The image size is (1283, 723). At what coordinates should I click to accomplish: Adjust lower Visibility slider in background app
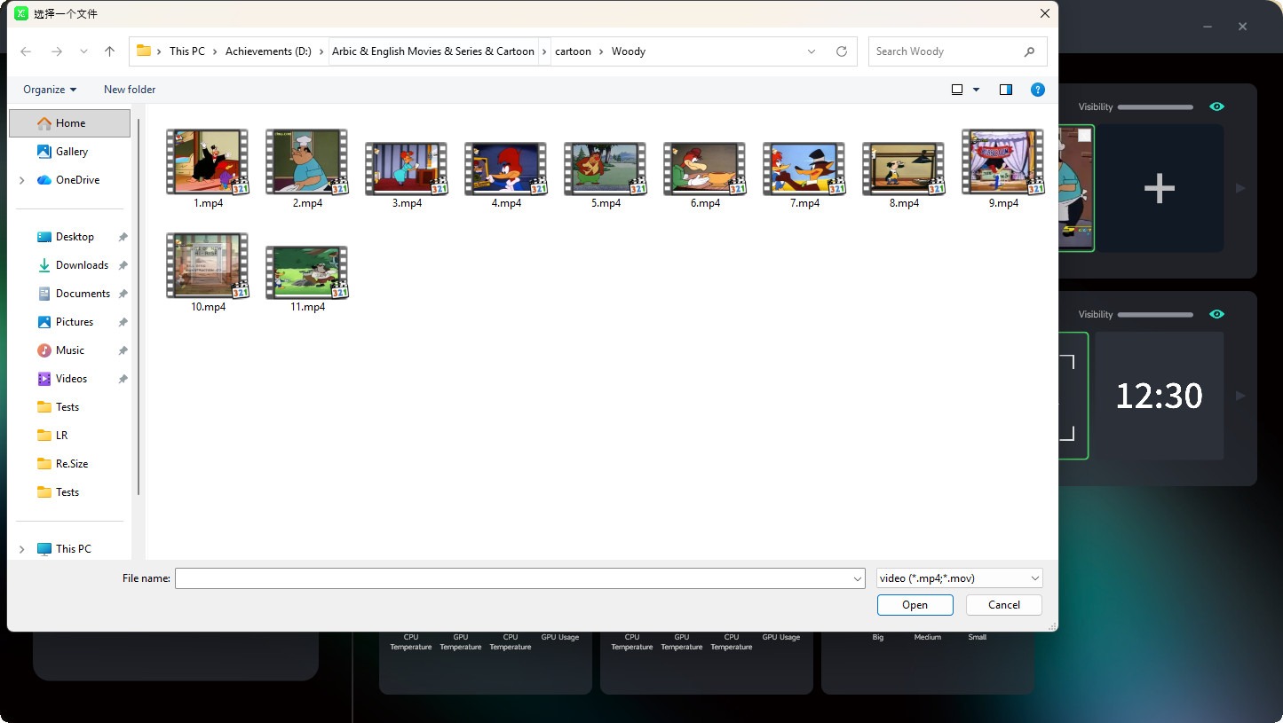click(1155, 315)
